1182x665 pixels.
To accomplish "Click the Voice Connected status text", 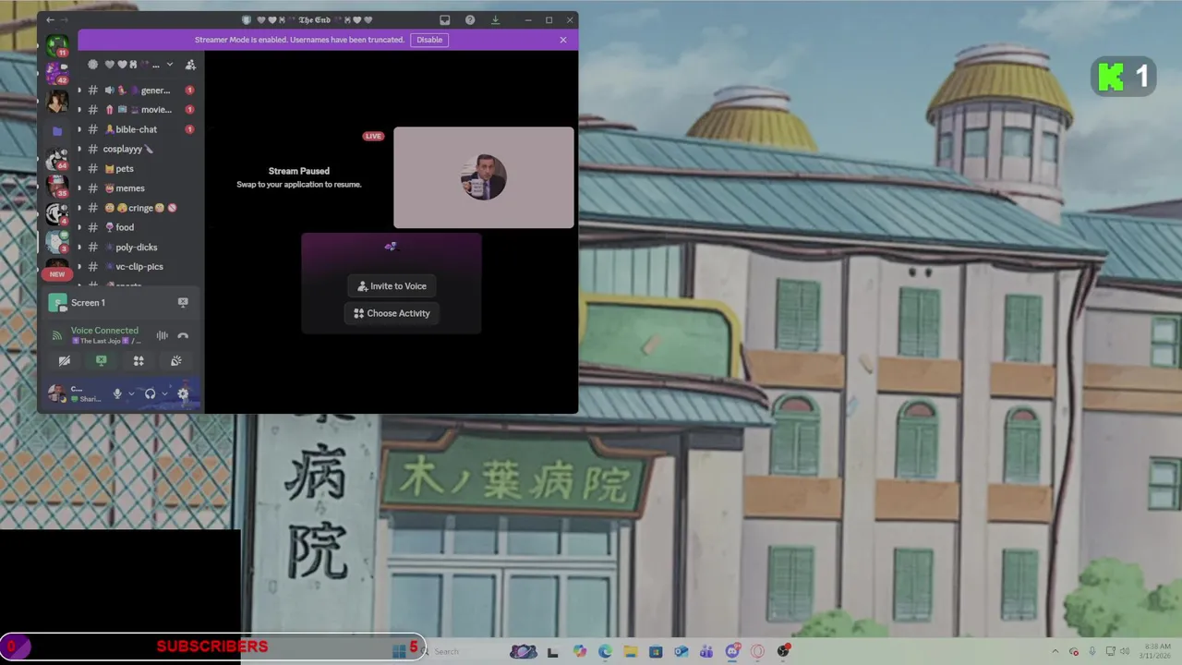I will click(104, 330).
